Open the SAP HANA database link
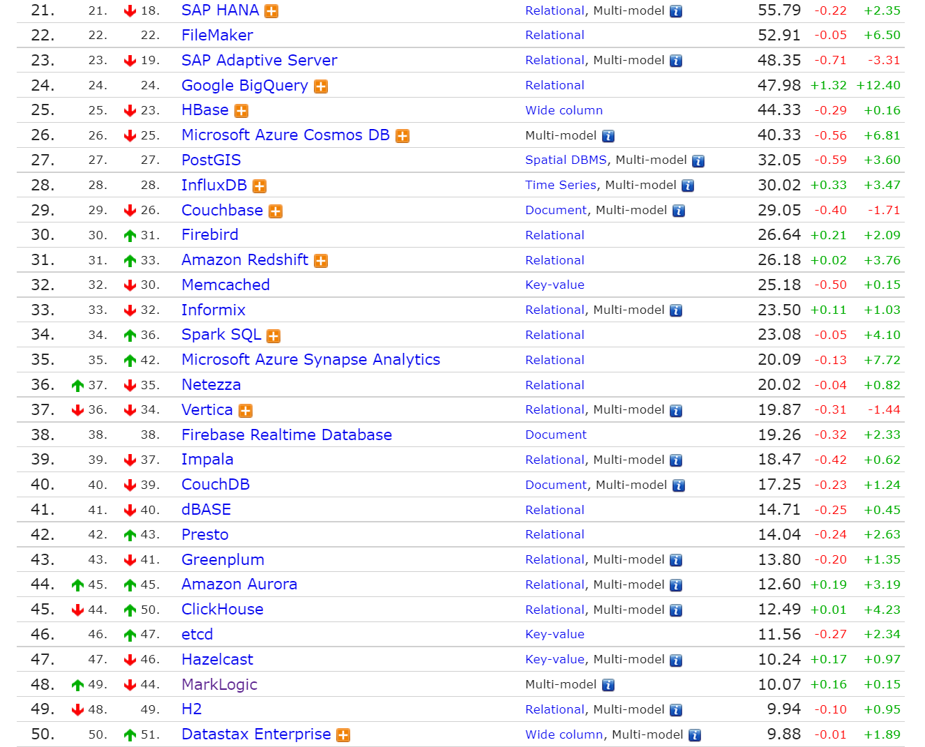Viewport: 925px width, 747px height. [x=220, y=10]
